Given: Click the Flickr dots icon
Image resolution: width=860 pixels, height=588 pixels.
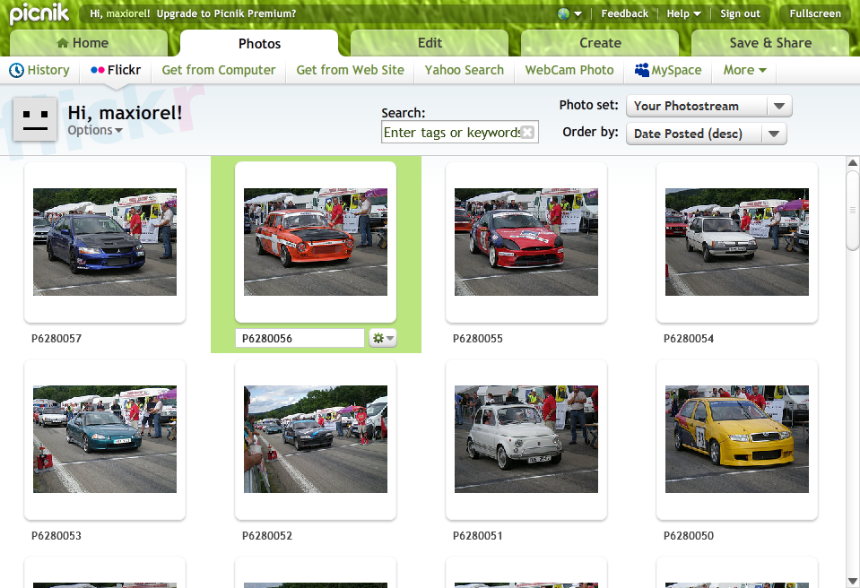Looking at the screenshot, I should 98,70.
